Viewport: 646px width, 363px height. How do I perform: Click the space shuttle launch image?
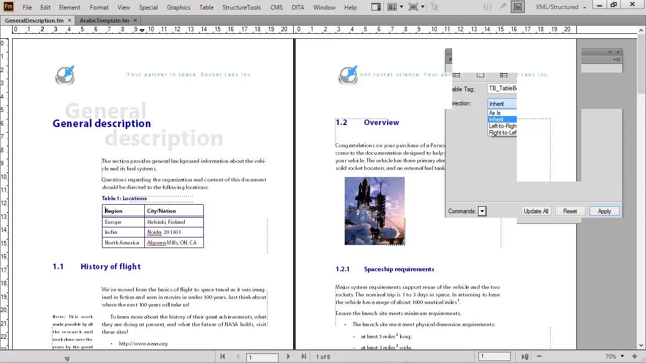pos(374,211)
